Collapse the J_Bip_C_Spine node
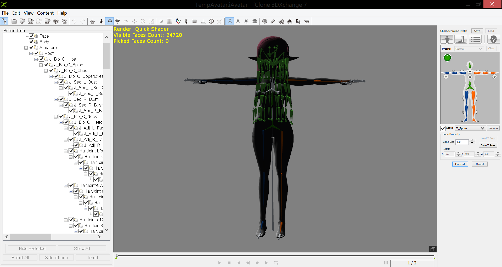This screenshot has height=267, width=502. [41, 65]
